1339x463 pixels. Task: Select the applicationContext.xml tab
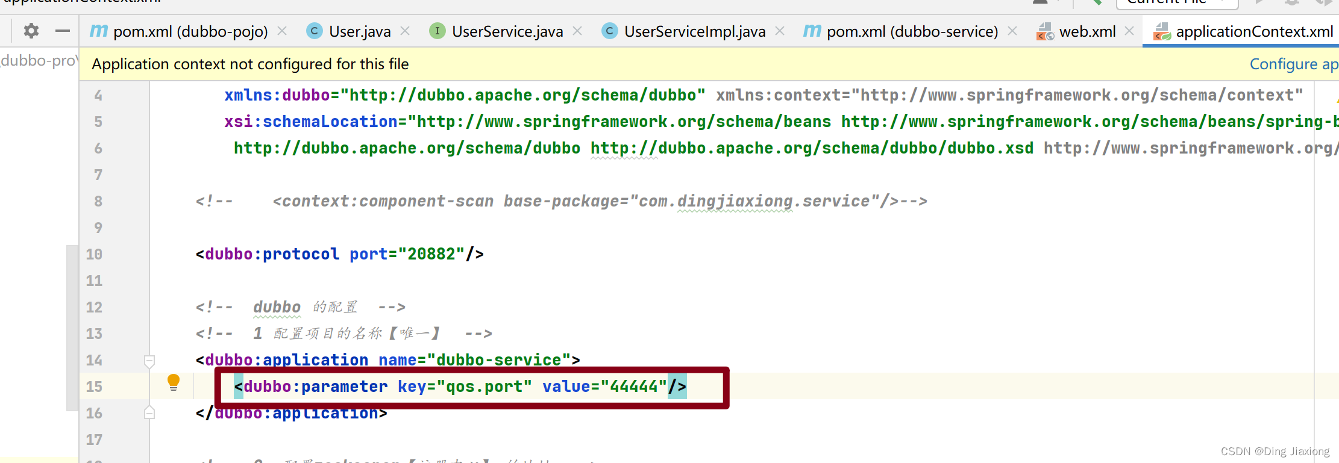pos(1254,31)
